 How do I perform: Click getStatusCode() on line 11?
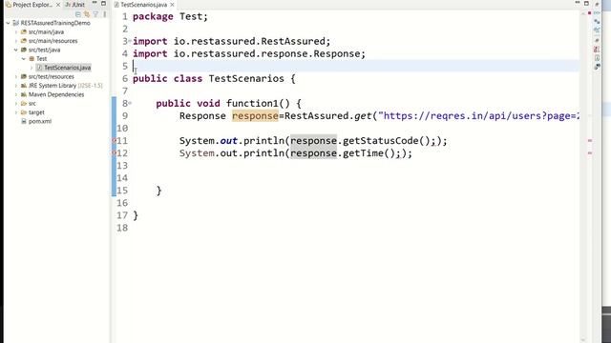386,141
